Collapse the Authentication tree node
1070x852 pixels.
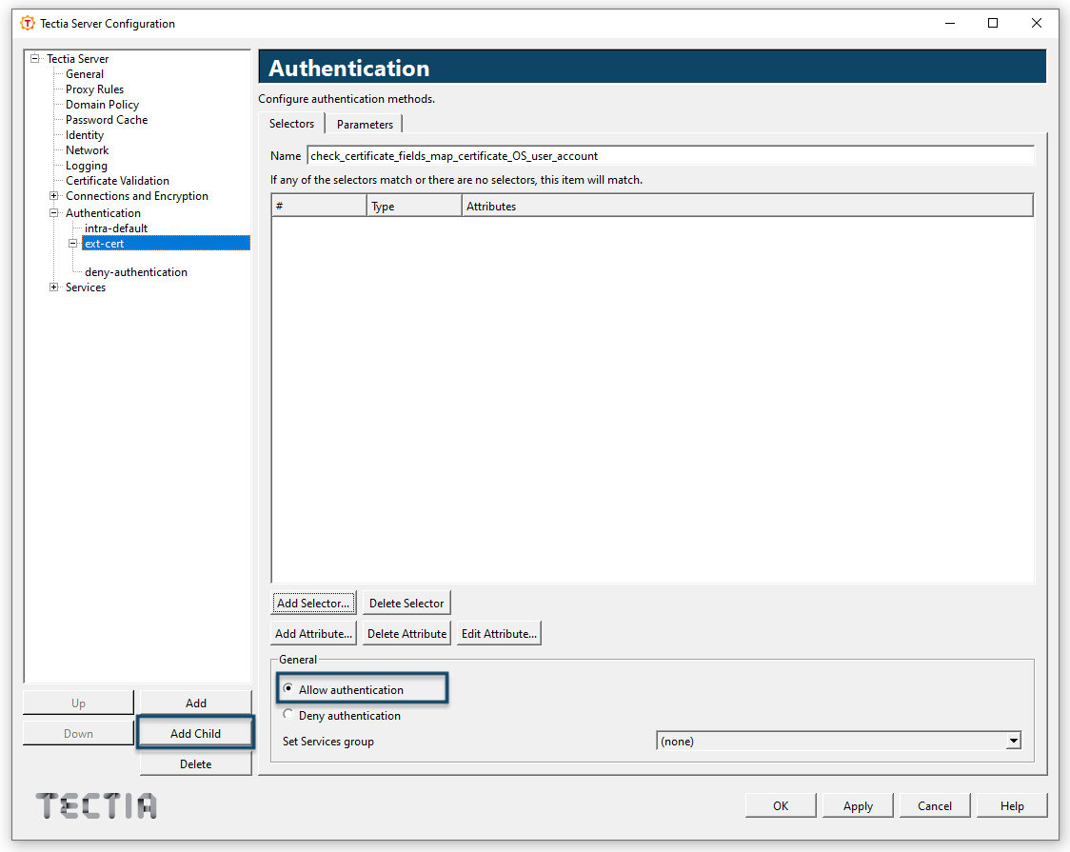pos(54,213)
